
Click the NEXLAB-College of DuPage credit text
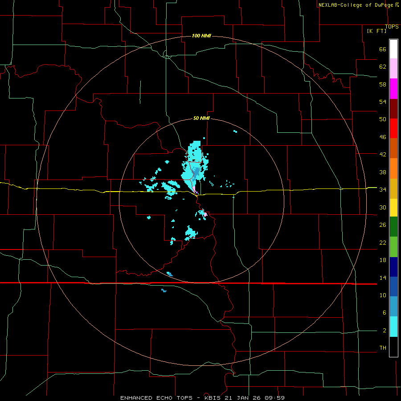(356, 5)
